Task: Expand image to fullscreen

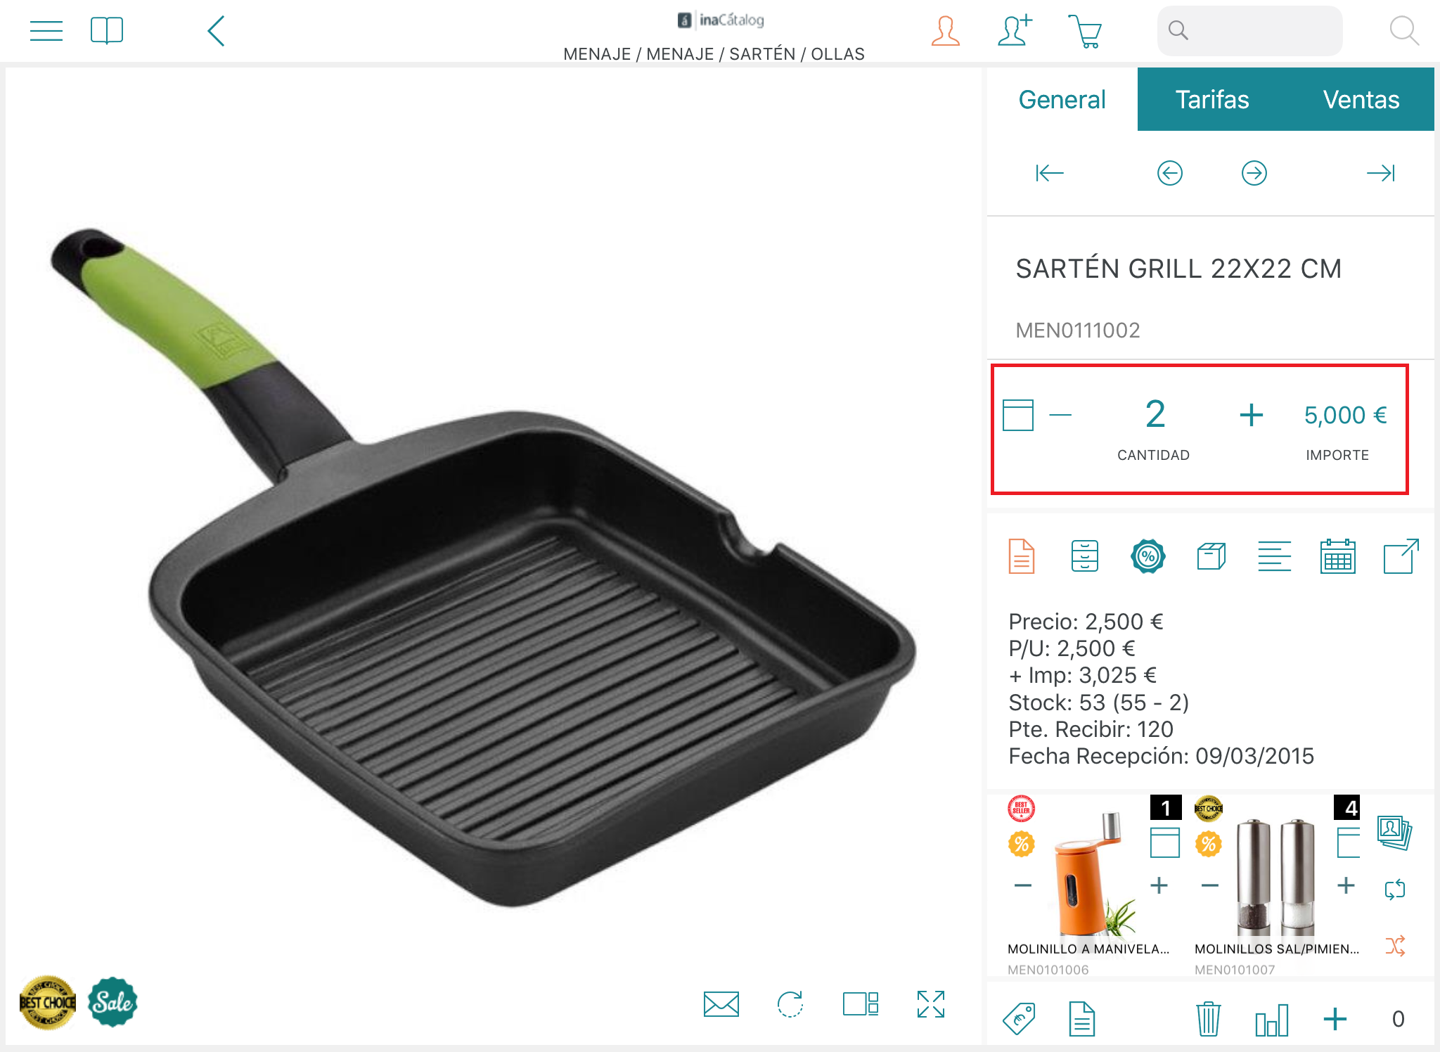Action: [931, 1004]
